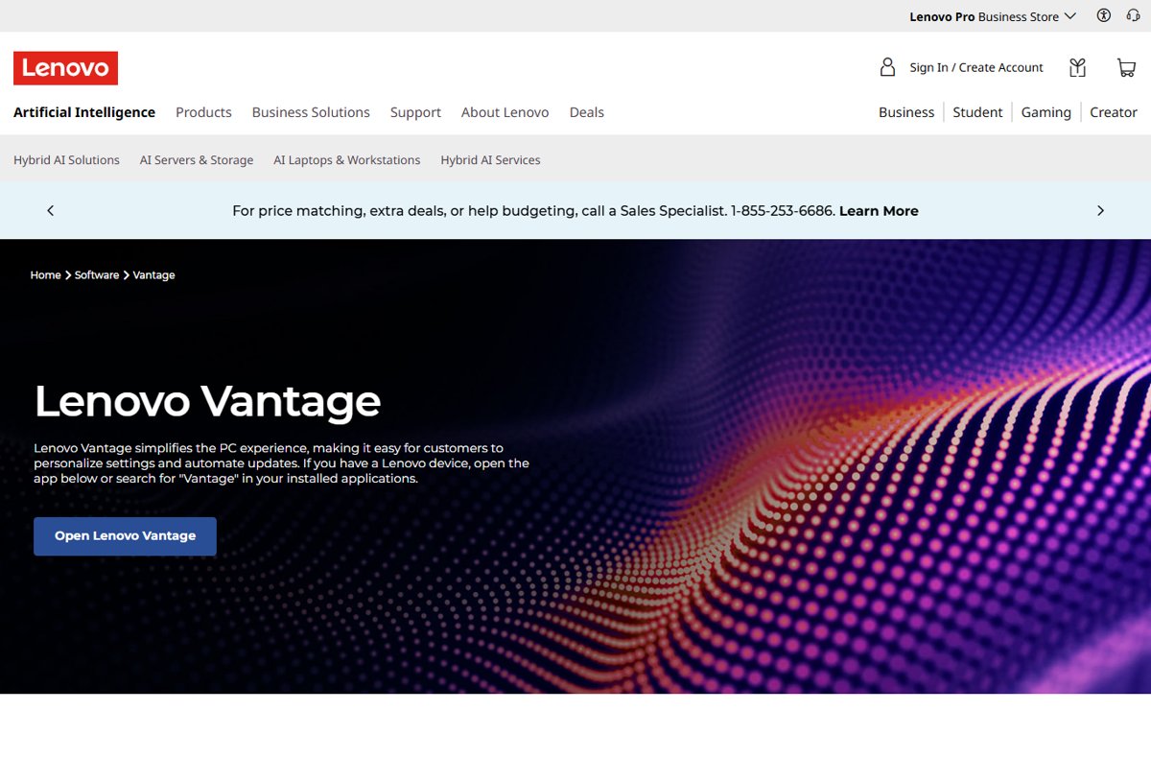Click the Lenovo logo
Screen dimensions: 1151x758
tap(65, 68)
